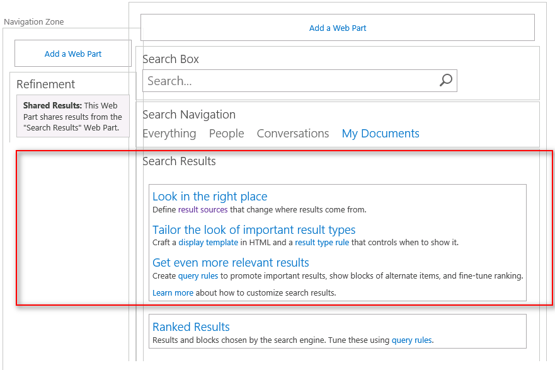Open the "result sources" link
The height and width of the screenshot is (370, 555).
click(x=203, y=210)
